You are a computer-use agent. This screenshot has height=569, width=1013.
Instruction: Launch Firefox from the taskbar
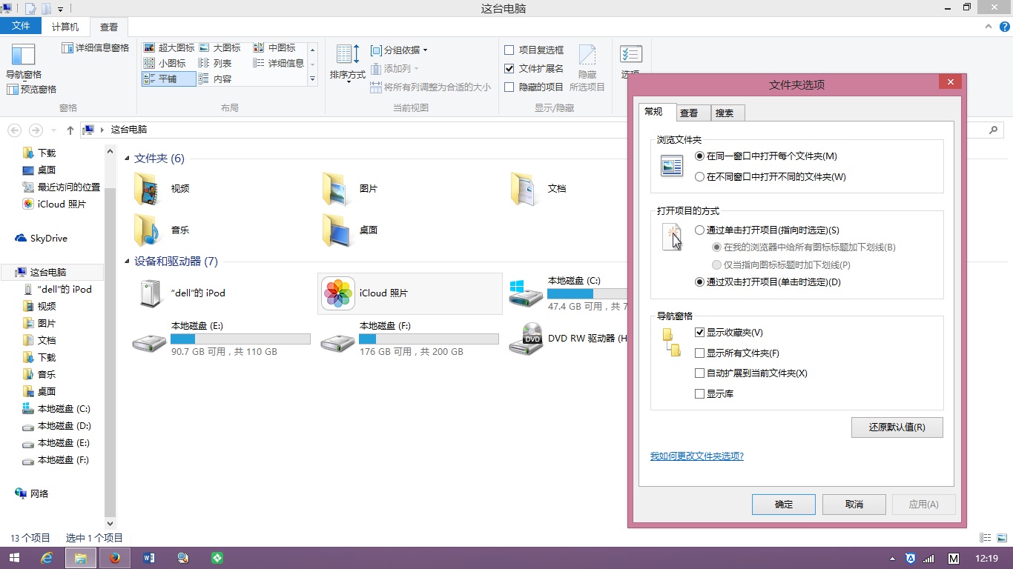pyautogui.click(x=114, y=558)
